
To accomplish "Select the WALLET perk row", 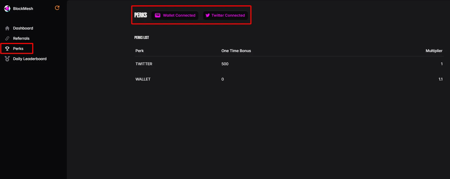I will pos(143,79).
